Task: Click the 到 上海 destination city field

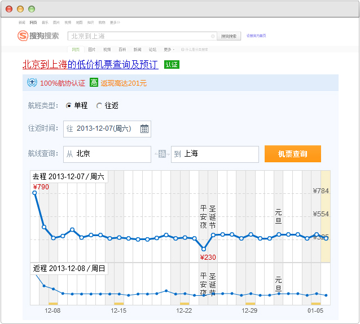Action: [x=214, y=154]
